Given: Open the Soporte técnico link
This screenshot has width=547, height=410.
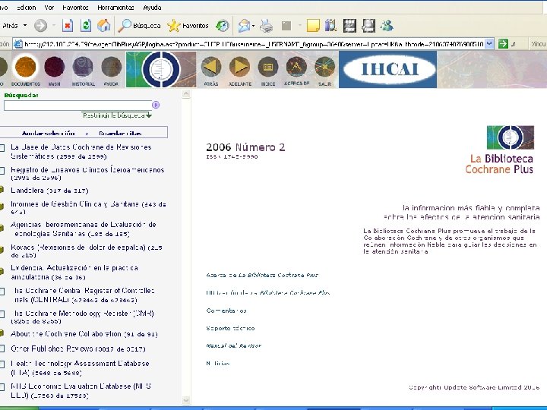Looking at the screenshot, I should coord(230,328).
